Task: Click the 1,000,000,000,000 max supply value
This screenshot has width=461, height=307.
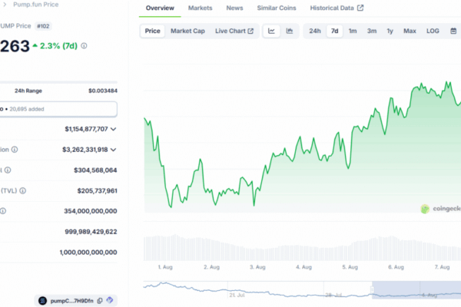Action: click(88, 252)
